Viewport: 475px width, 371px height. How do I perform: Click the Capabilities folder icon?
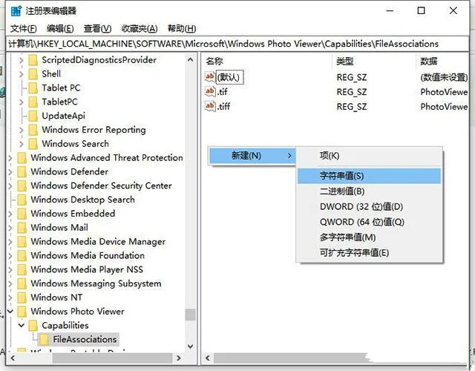pyautogui.click(x=33, y=325)
